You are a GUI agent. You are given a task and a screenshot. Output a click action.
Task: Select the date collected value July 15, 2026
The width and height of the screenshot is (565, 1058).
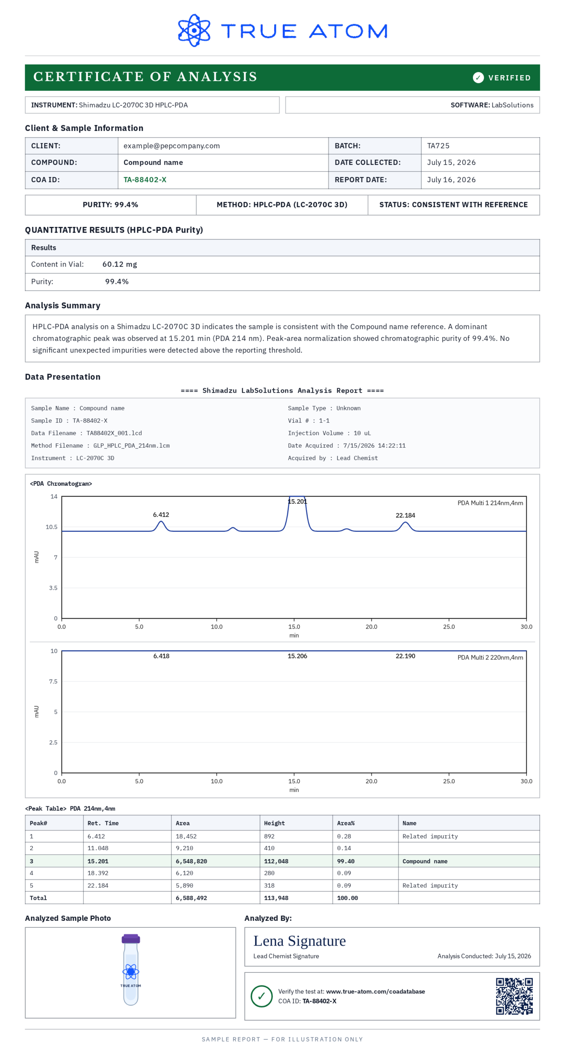(451, 162)
